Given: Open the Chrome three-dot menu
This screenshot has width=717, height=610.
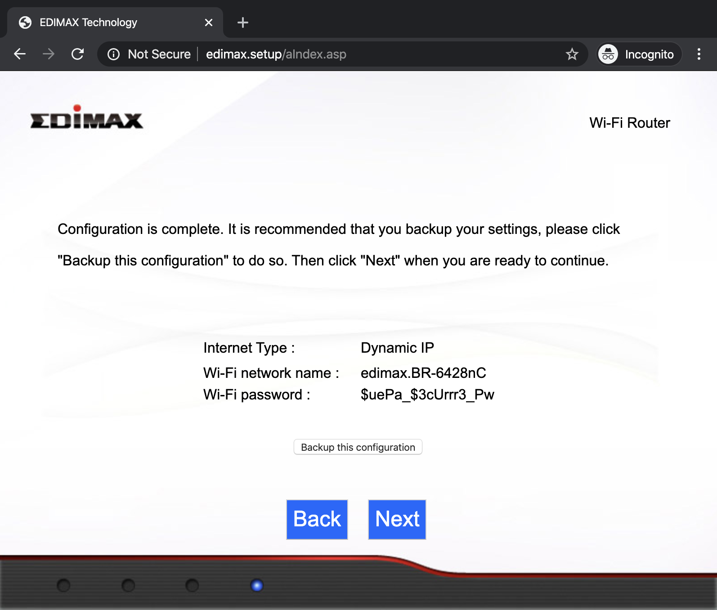Looking at the screenshot, I should pos(699,54).
